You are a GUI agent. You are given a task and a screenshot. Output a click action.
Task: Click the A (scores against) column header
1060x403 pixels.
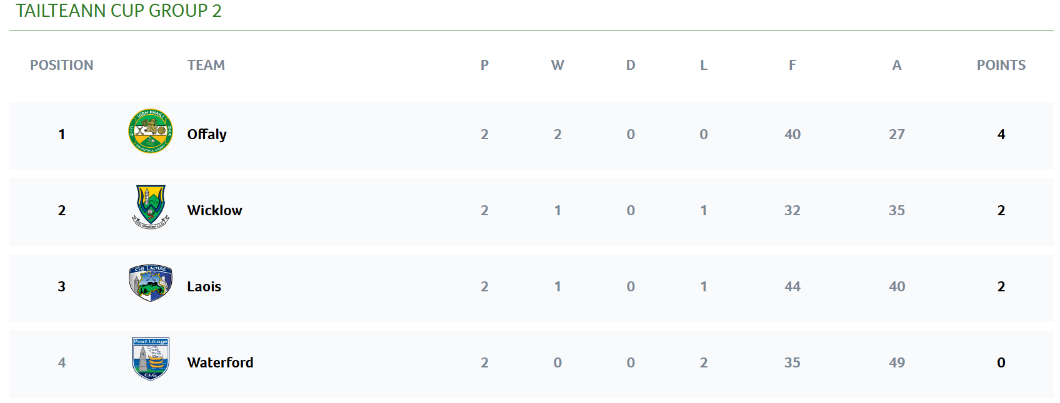(896, 65)
